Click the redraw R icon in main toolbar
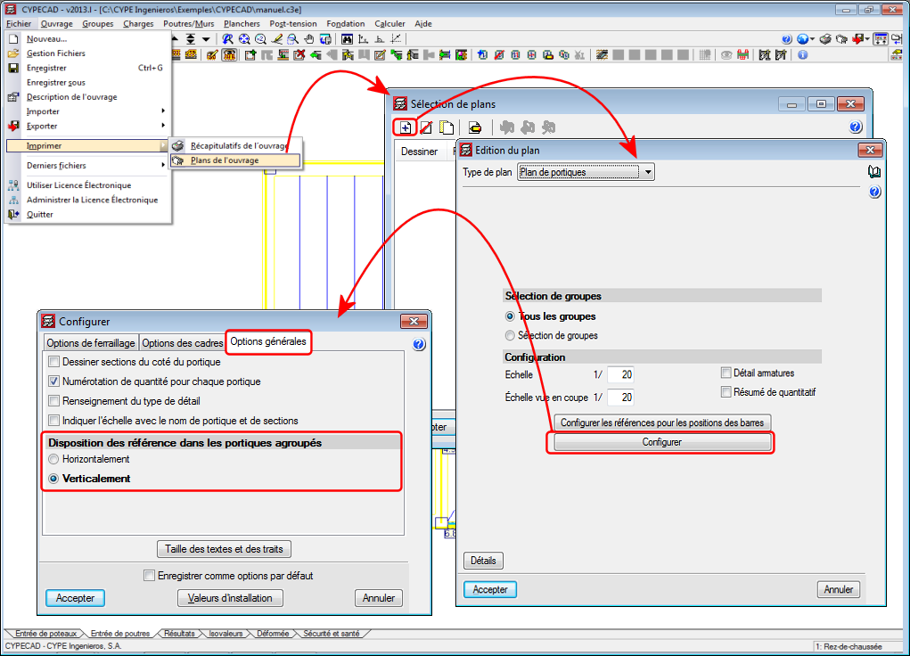Screen dimensions: 910x656 point(227,39)
